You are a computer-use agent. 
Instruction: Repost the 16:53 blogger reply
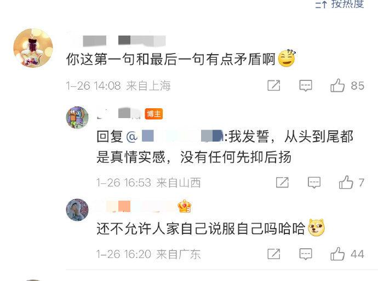point(282,183)
